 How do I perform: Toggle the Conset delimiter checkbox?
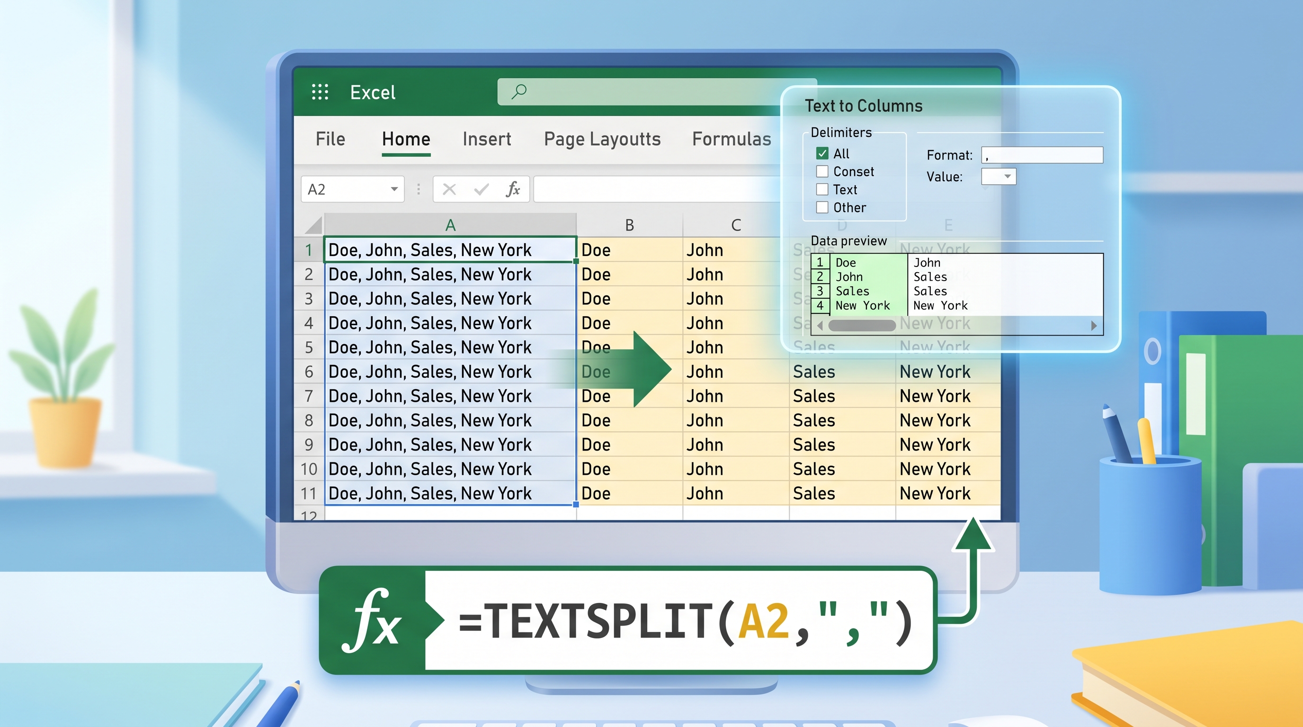click(x=822, y=171)
